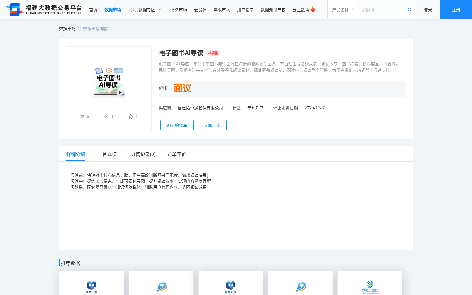Click the star favorite icon
This screenshot has height=295, width=472.
[131, 117]
